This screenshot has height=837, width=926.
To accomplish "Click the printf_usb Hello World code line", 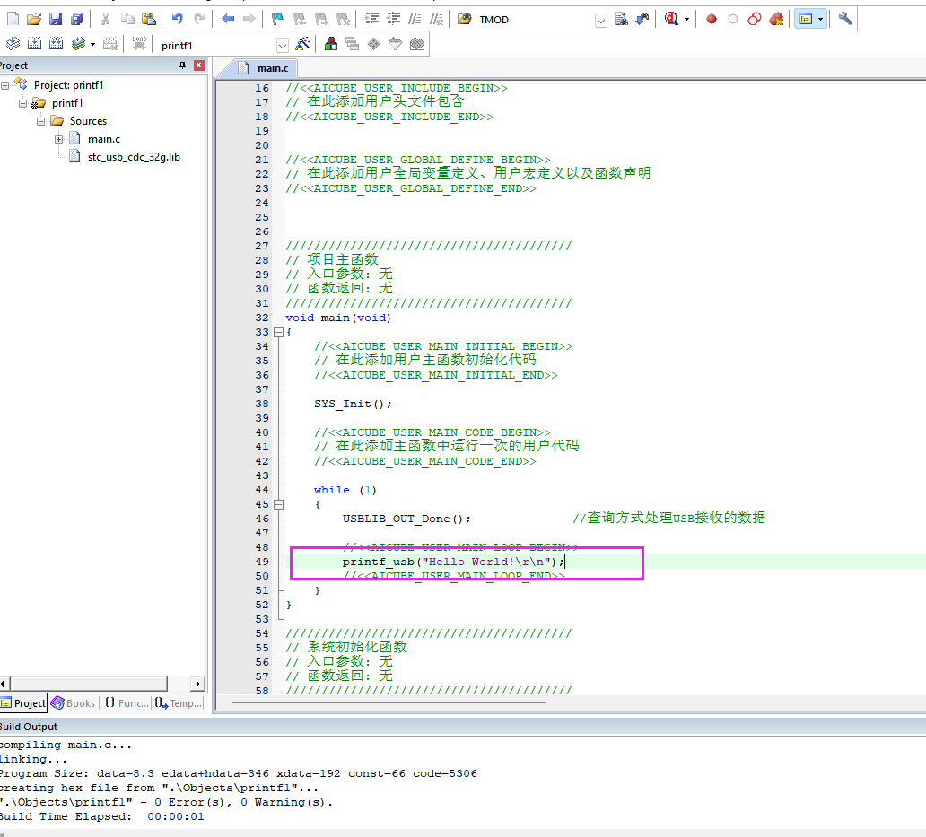I will coord(453,562).
